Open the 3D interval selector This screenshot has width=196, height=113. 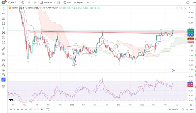(x=29, y=3)
